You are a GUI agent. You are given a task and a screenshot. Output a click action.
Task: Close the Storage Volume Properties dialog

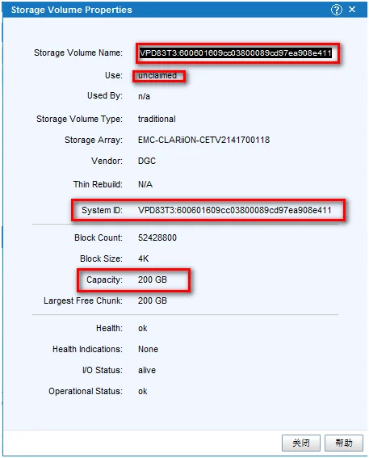(352, 10)
